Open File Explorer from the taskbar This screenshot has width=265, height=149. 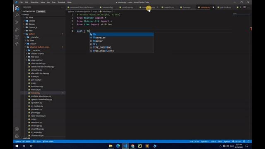click(x=111, y=146)
